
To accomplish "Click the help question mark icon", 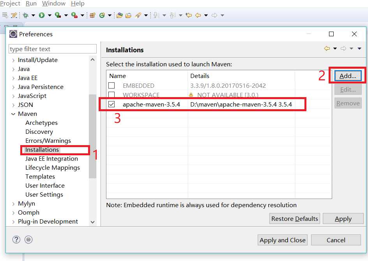I will click(16, 240).
